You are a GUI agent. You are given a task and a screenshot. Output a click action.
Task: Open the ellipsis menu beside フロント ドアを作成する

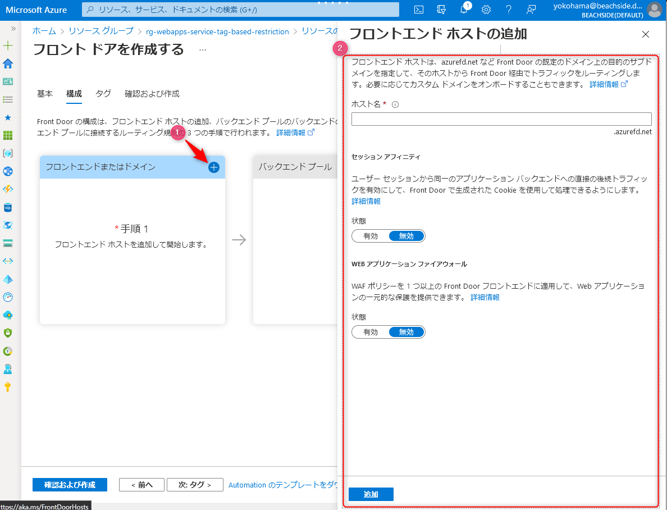[x=203, y=50]
